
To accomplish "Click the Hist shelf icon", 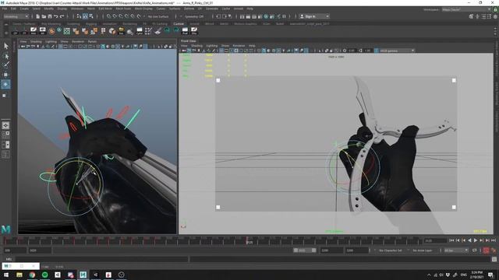I will point(34,31).
